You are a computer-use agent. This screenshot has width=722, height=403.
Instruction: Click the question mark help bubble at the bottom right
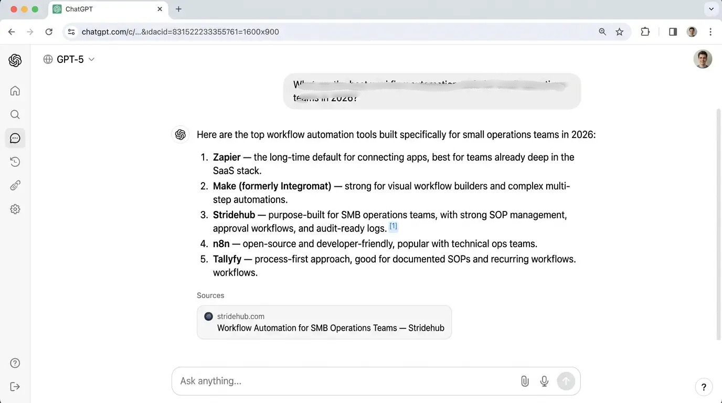704,387
